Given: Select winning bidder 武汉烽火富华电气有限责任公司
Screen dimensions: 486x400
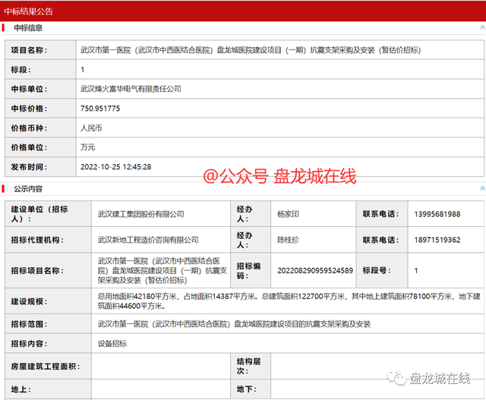Looking at the screenshot, I should coord(131,89).
